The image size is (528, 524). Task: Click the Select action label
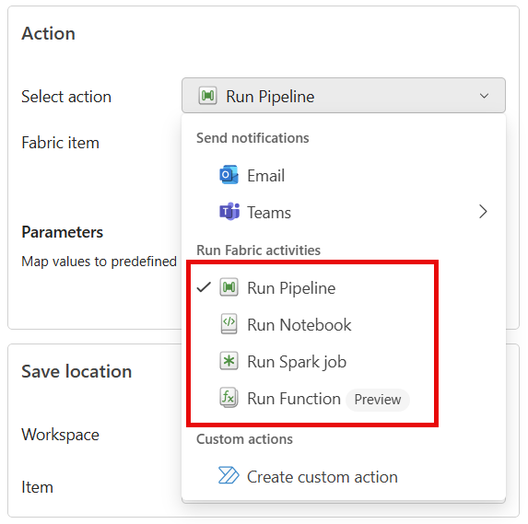(x=66, y=97)
